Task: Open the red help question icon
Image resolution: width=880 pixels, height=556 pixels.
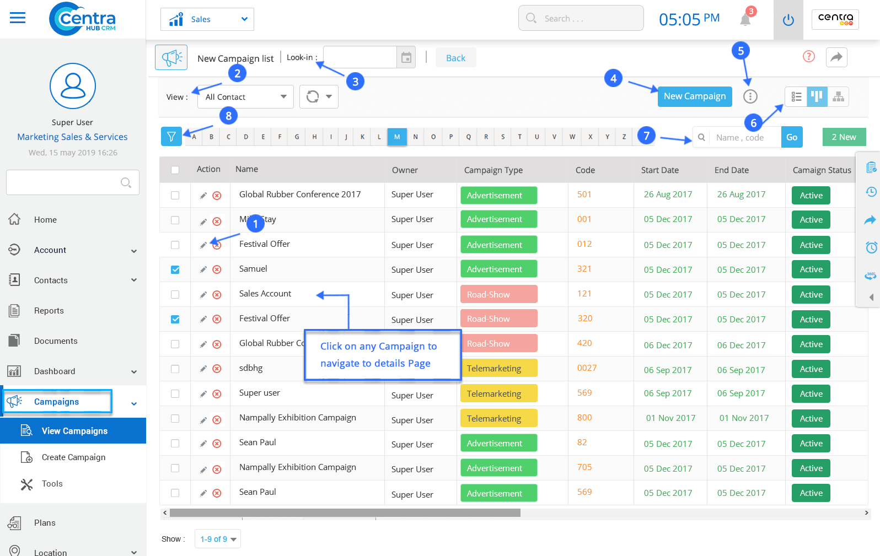Action: (808, 57)
